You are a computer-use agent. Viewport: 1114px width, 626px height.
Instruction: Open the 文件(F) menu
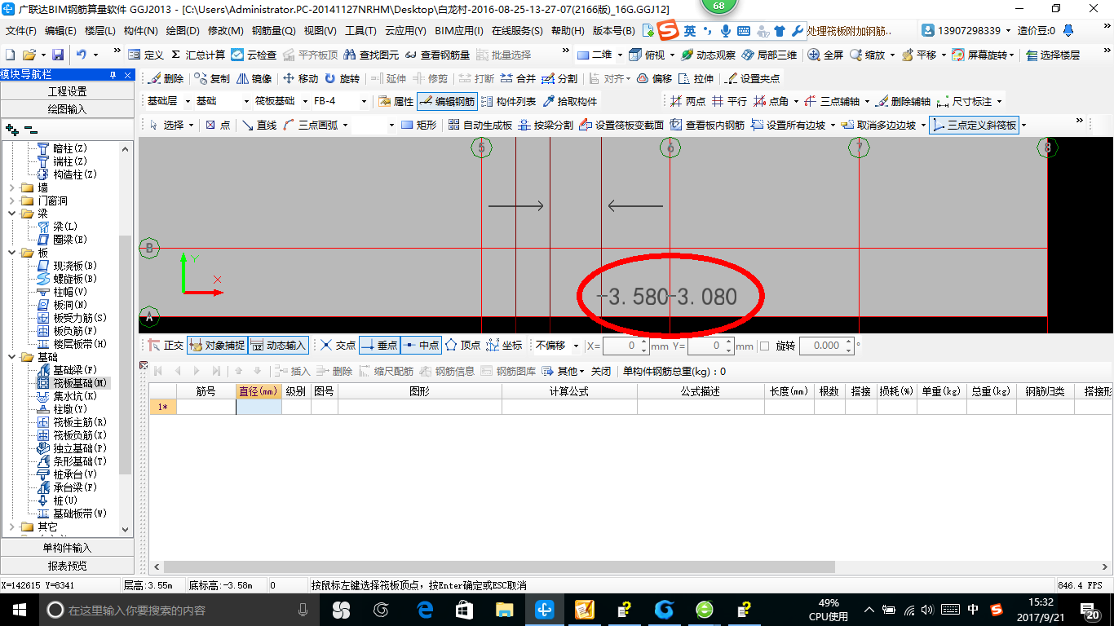pos(21,31)
